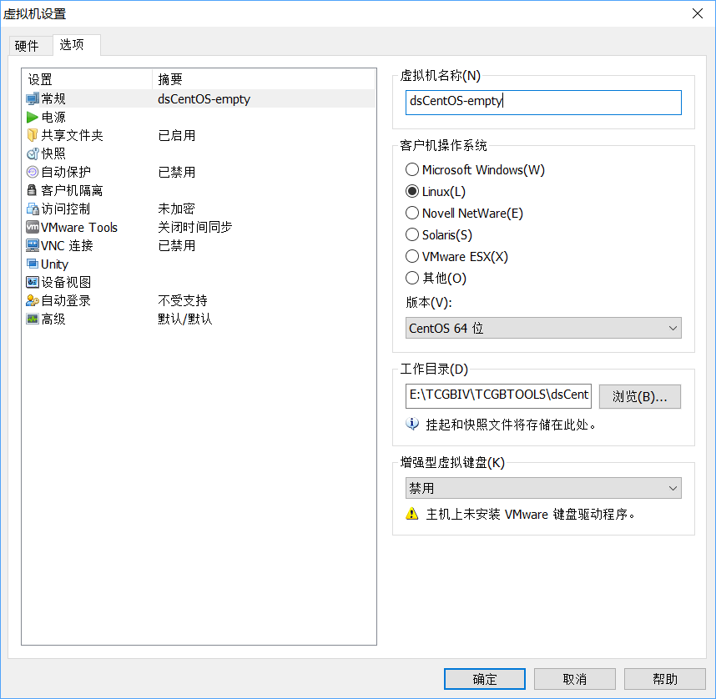
Task: Click the 常规 general settings monitor icon
Action: [x=33, y=98]
